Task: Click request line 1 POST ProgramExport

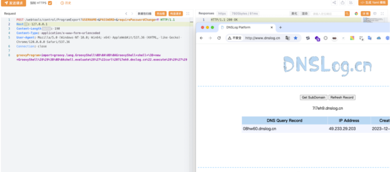Action: 96,20
